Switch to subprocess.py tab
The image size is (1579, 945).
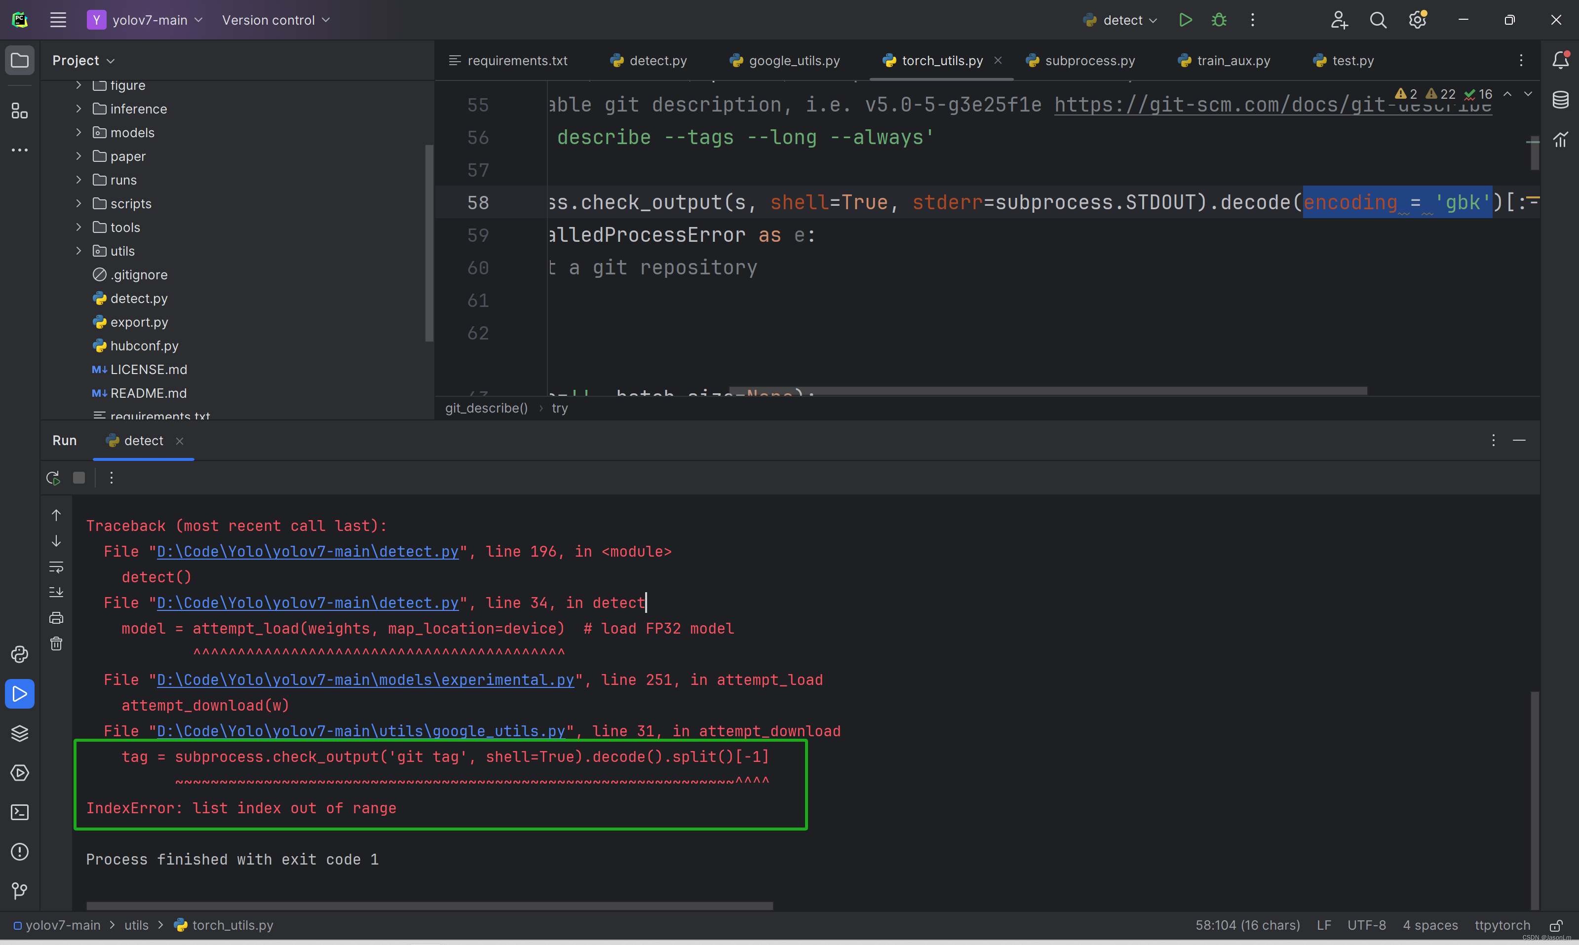[x=1080, y=61]
